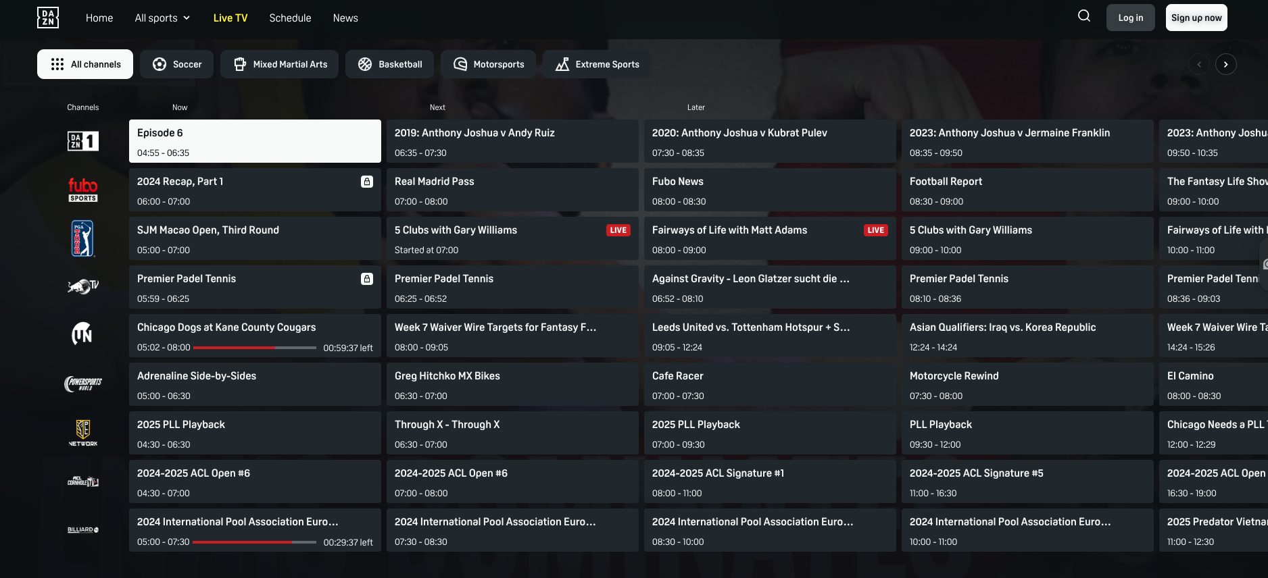Go to the Schedule page
Screen dimensions: 1268x578
[x=290, y=18]
